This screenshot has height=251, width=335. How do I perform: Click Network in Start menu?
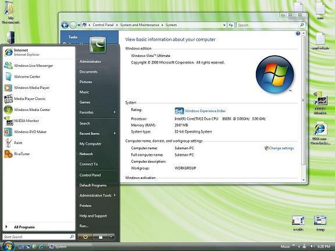click(86, 154)
